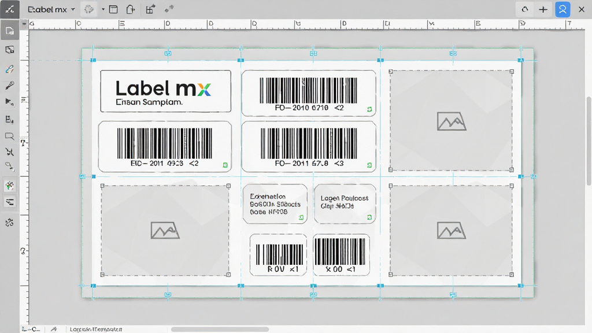The width and height of the screenshot is (592, 333).
Task: Click the left-most guide marker below the canvas
Action: click(168, 294)
